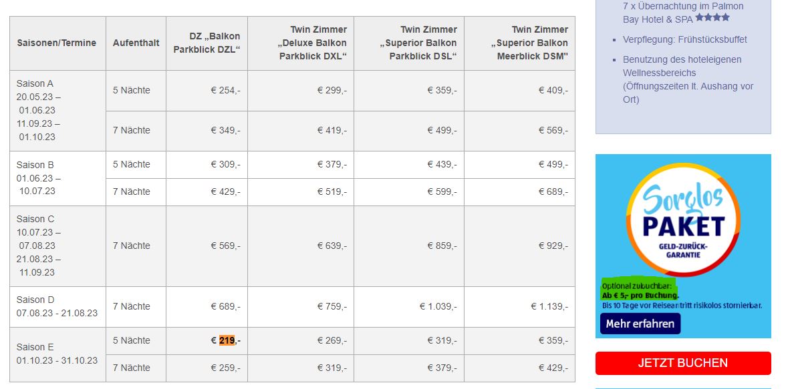Click the Saison A 7 Nächte € 349,- price
Image resolution: width=786 pixels, height=389 pixels.
click(x=207, y=131)
